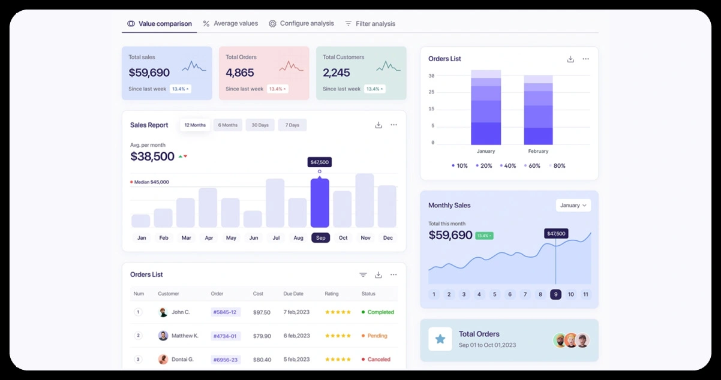Export the Orders List table via download icon
Viewport: 721px width, 380px height.
tap(378, 274)
